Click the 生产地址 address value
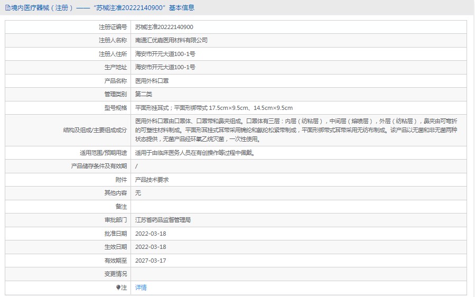 point(165,67)
